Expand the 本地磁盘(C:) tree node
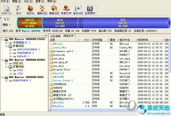The image size is (171, 116). coord(6,43)
